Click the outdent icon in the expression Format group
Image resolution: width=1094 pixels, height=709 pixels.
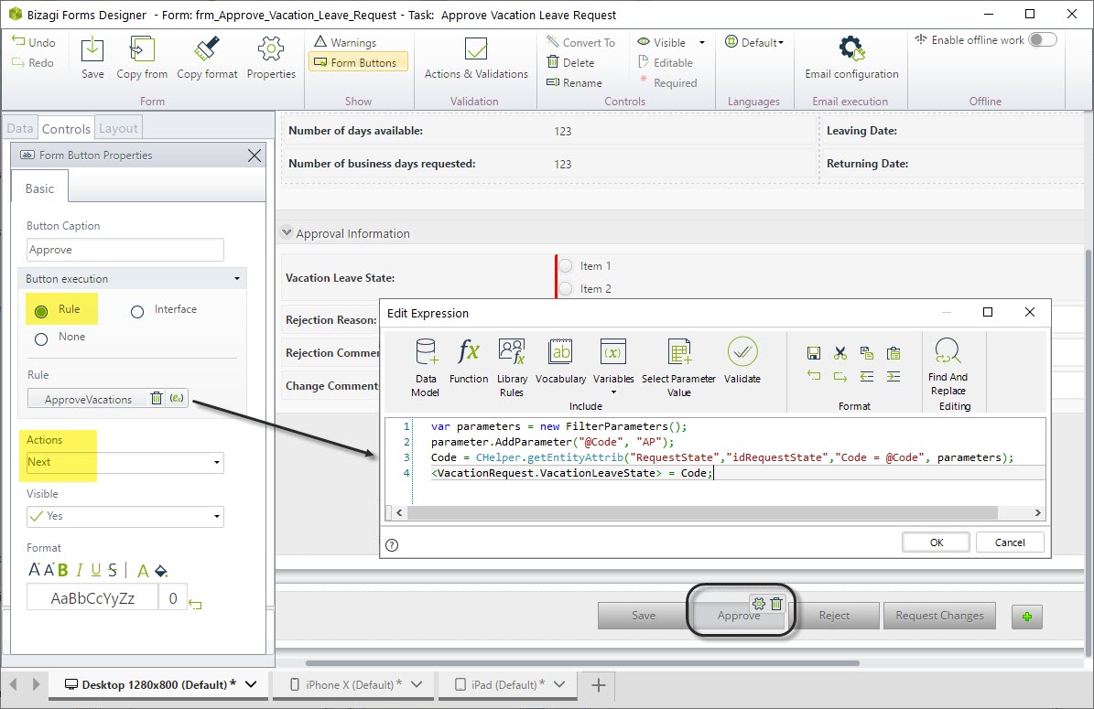pos(867,377)
